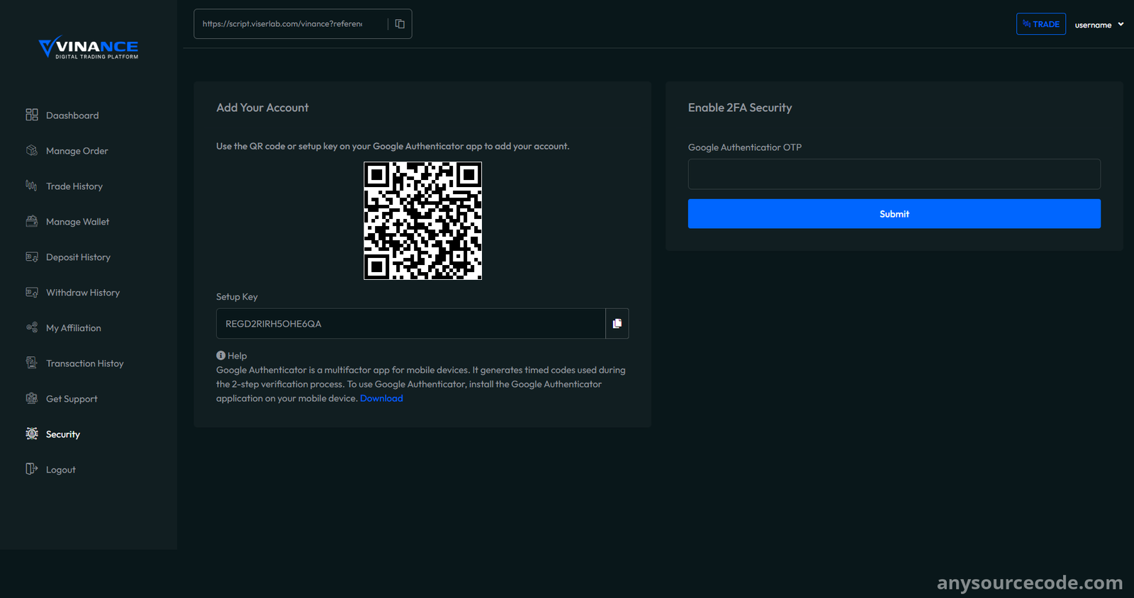Click the 'Google Authenticatior OTP' label
Viewport: 1134px width, 598px height.
point(745,147)
